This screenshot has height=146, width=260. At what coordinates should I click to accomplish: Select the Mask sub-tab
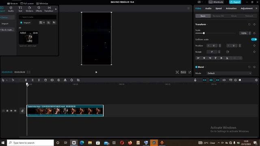[x=234, y=16]
